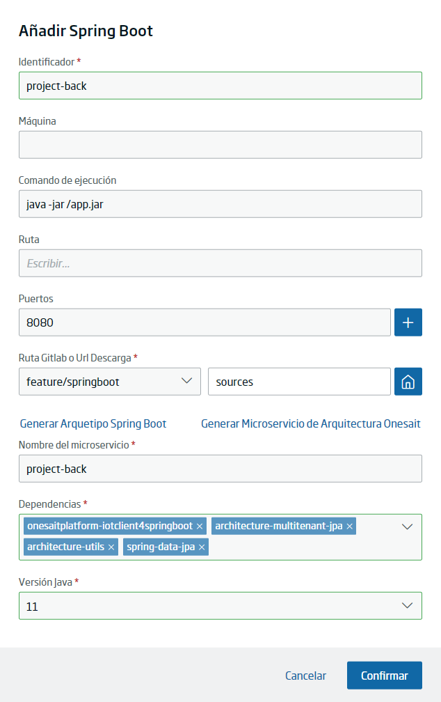Switch to Generar Arquetipo Spring Boot

pos(93,423)
